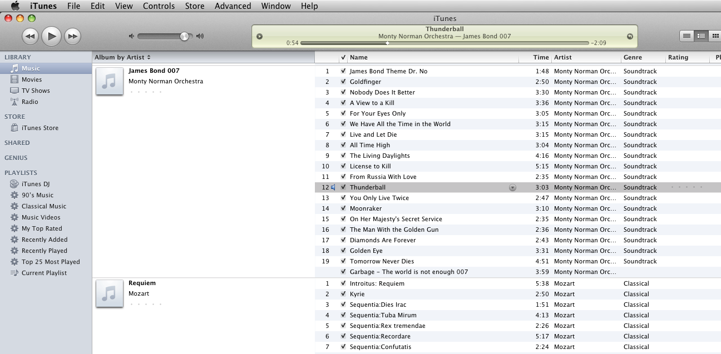Click the playback progress bar in display

click(x=444, y=43)
